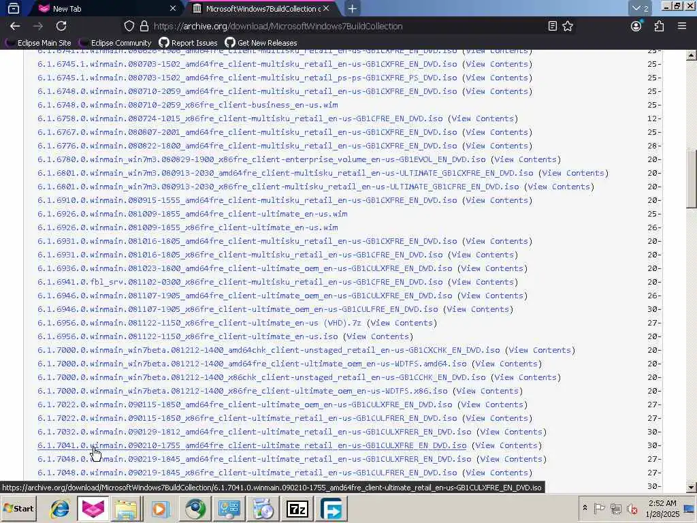View Contents of 6.1.6801.0 x86fre ULTIMATE iso
The width and height of the screenshot is (697, 523).
(560, 187)
